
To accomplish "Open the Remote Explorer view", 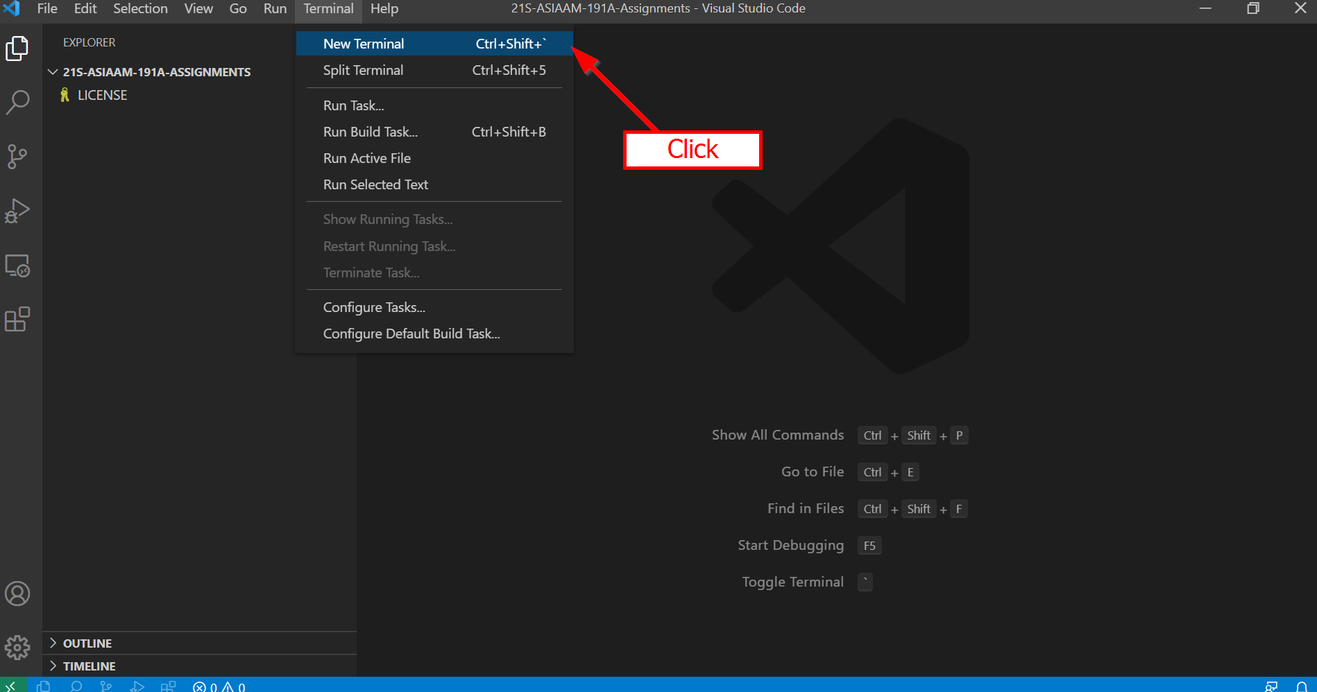I will tap(17, 266).
